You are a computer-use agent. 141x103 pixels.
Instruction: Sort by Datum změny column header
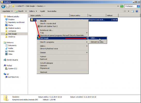pos(79,15)
